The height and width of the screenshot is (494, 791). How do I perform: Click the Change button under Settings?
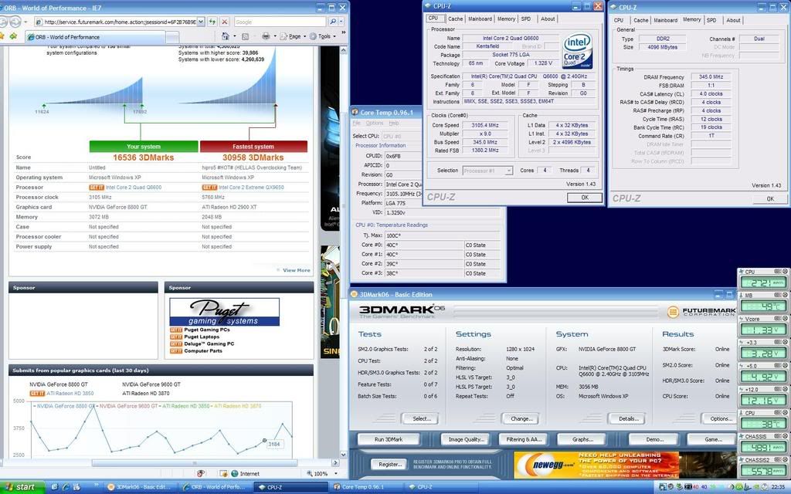[521, 418]
